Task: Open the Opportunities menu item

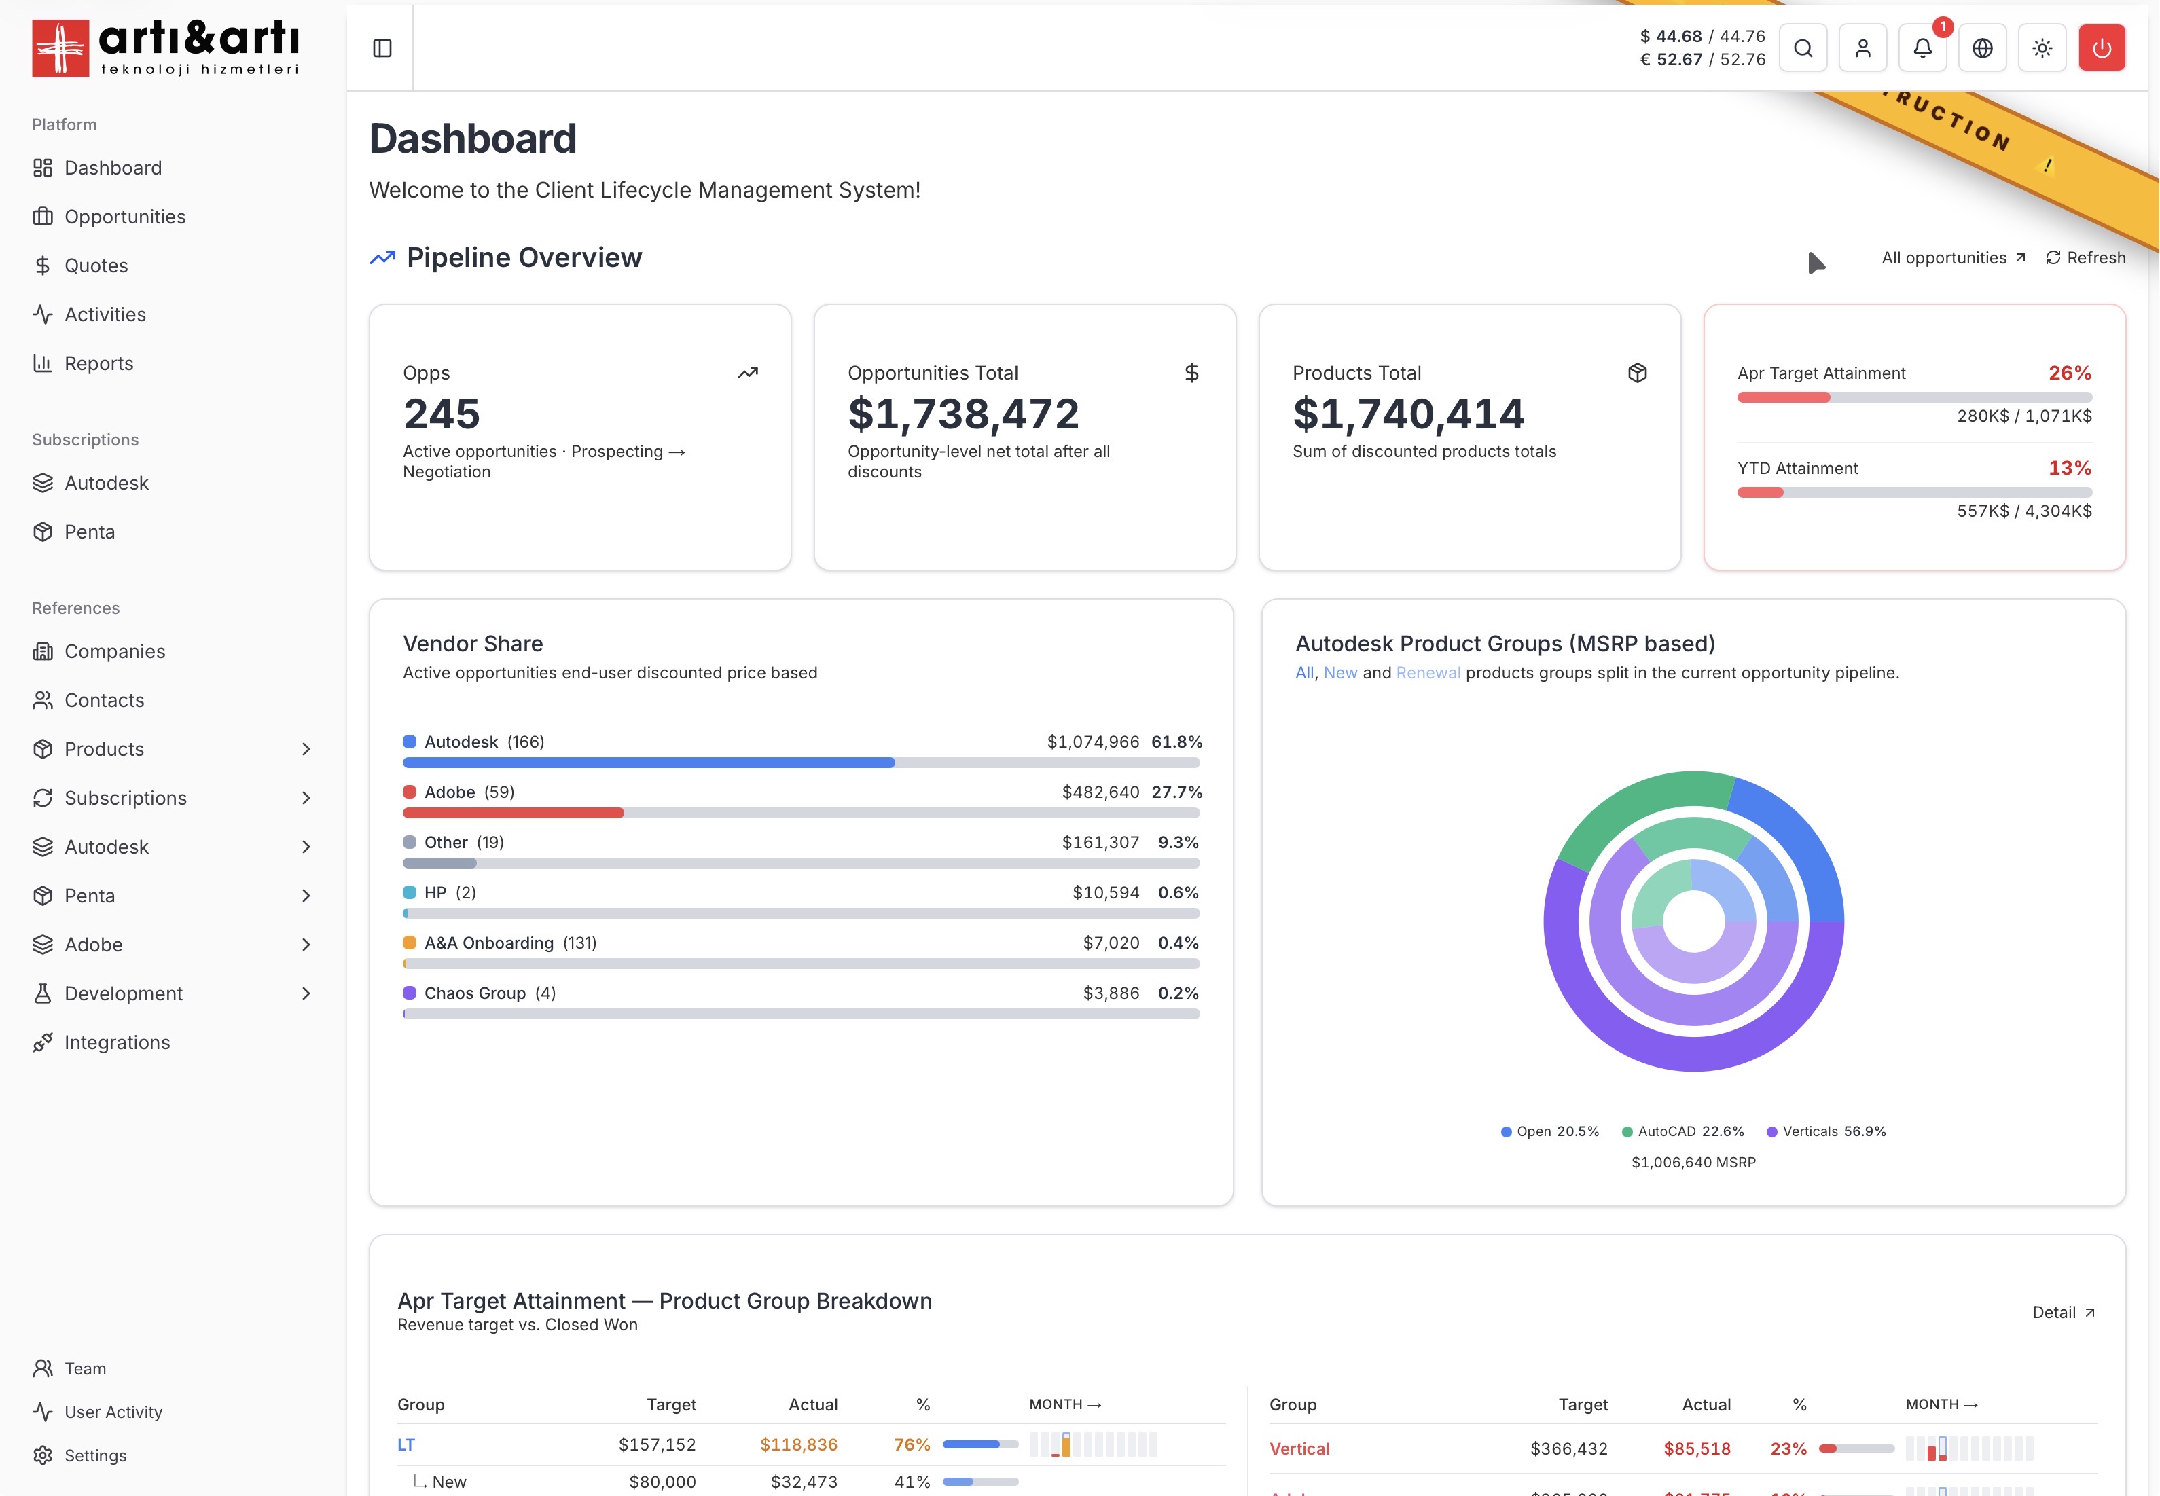Action: [125, 217]
